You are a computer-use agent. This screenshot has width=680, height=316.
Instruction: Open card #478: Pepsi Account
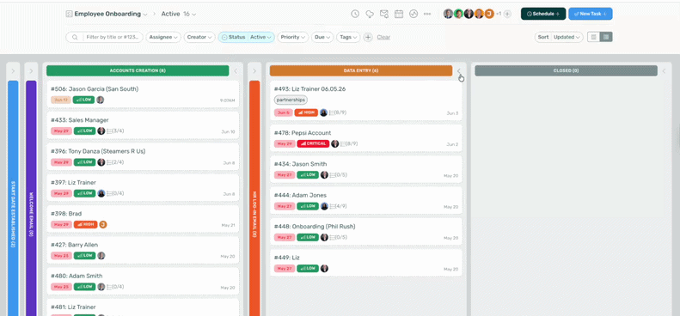[366, 138]
